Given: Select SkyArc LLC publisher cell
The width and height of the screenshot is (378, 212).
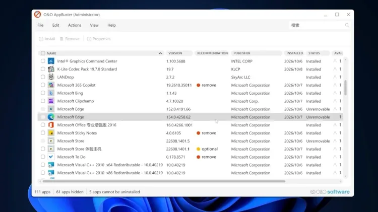Looking at the screenshot, I should point(240,77).
